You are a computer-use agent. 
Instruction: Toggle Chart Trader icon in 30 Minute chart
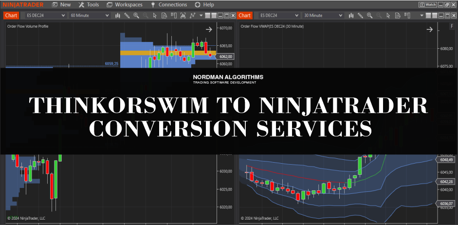(407, 16)
